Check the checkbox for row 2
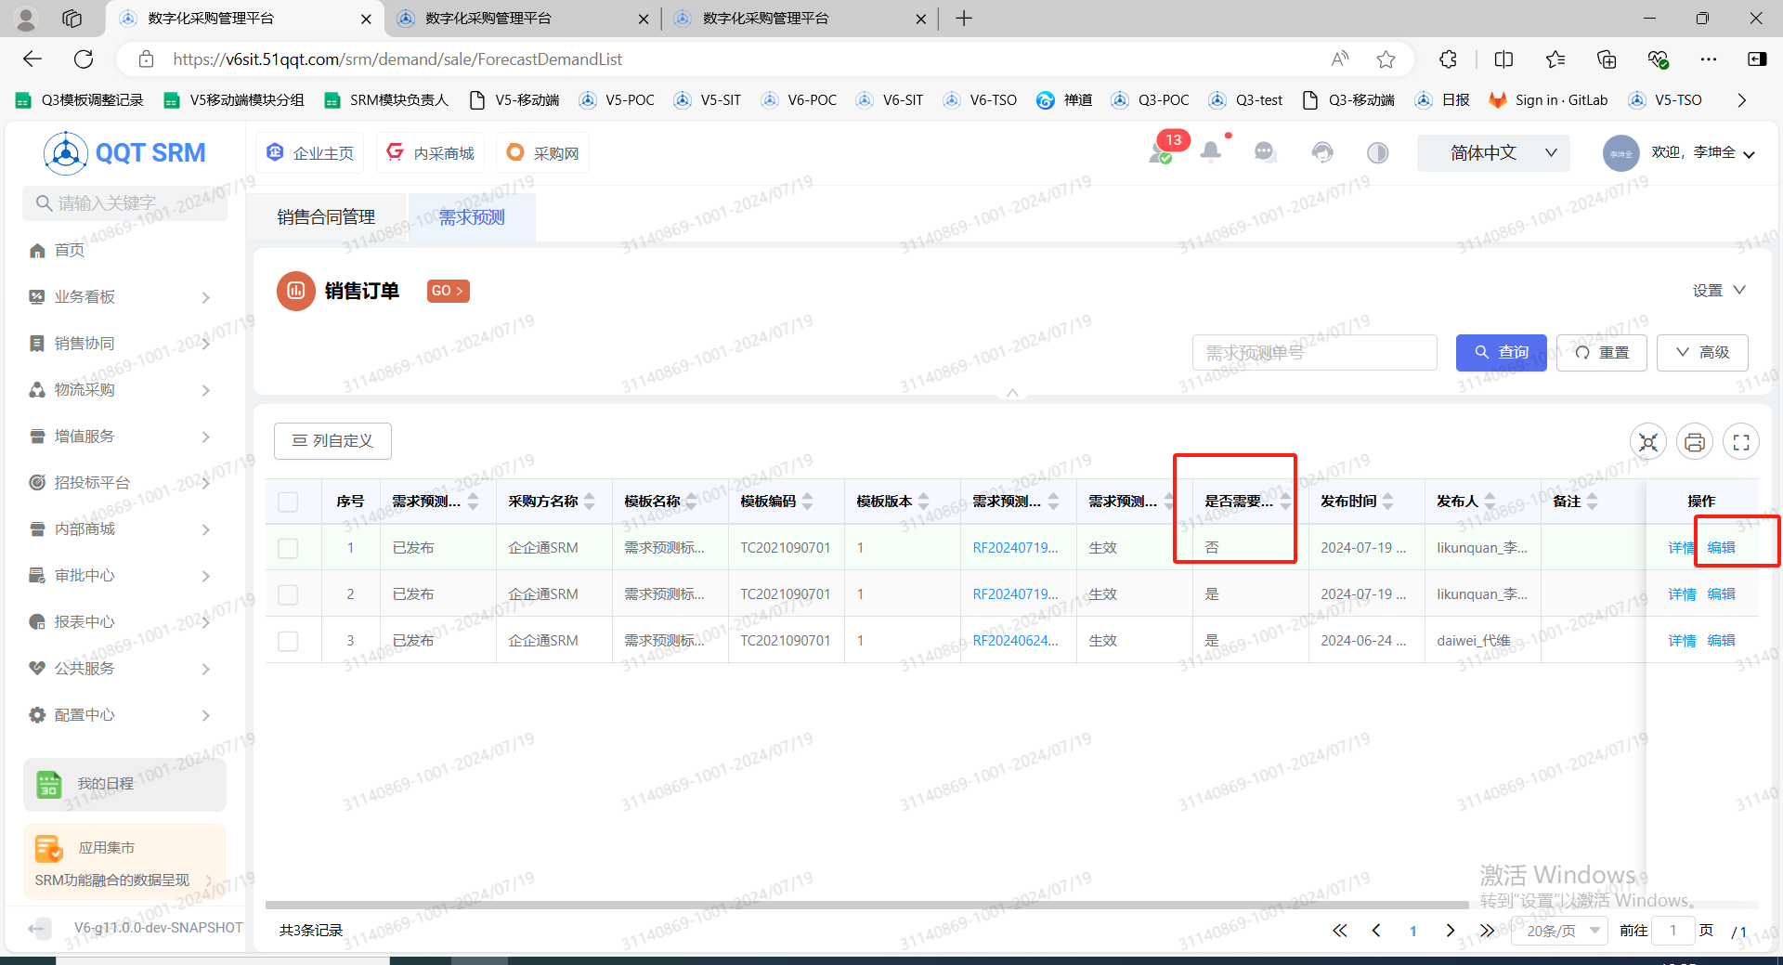 coord(288,593)
